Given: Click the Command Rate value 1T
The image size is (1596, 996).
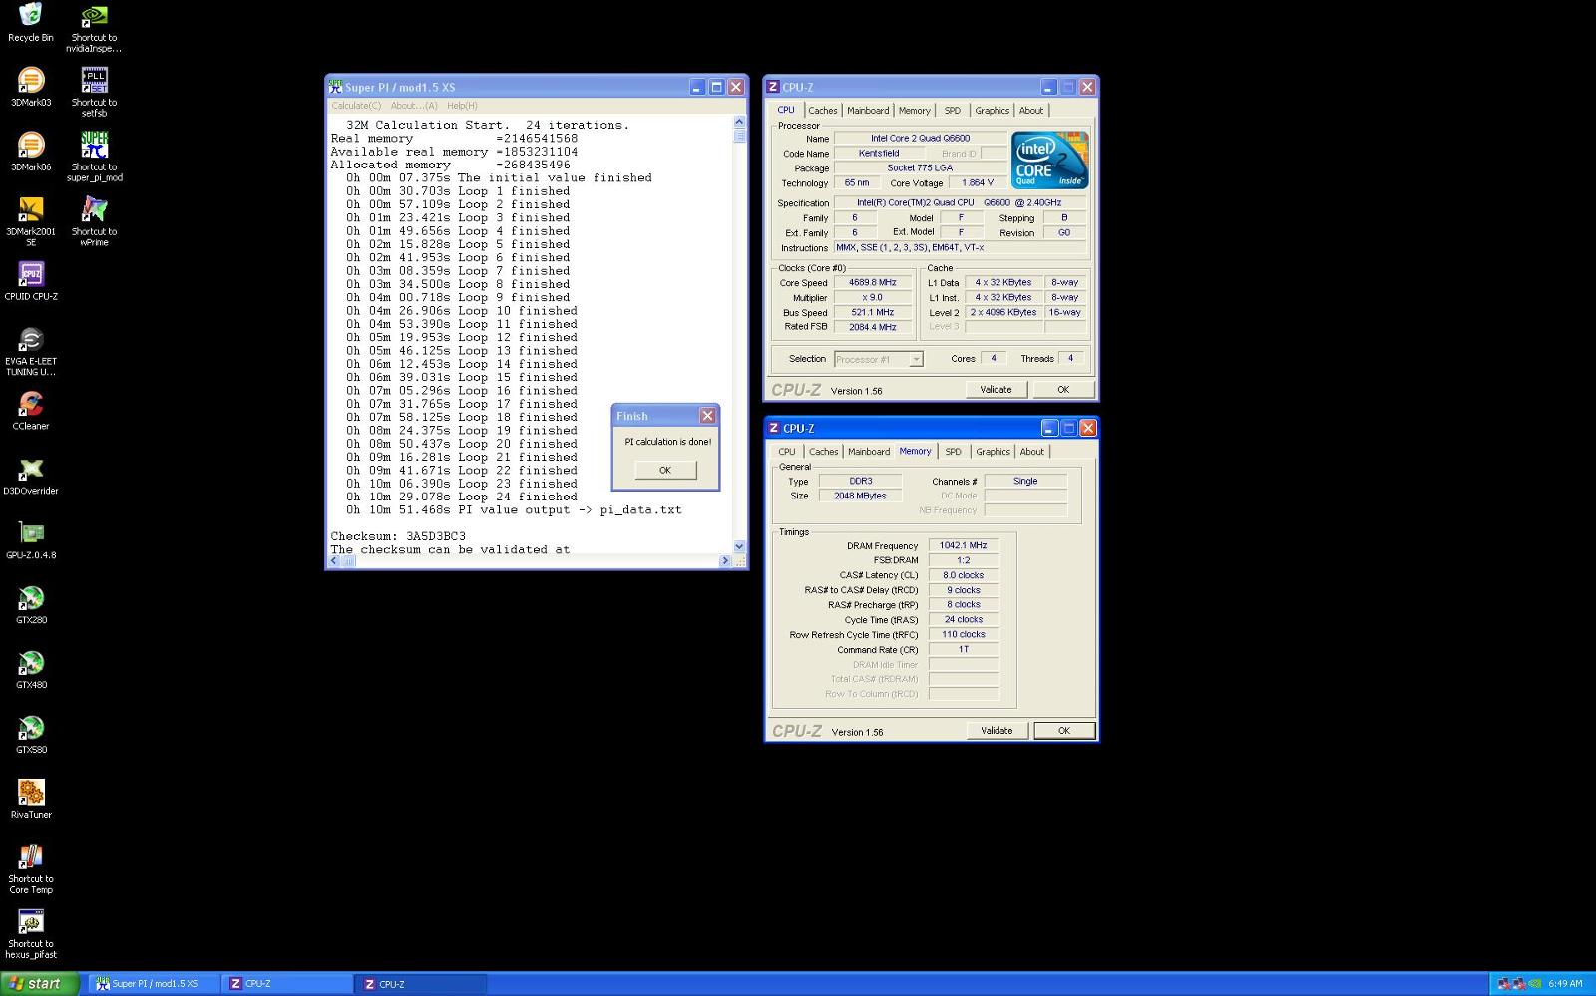Looking at the screenshot, I should coord(964,649).
